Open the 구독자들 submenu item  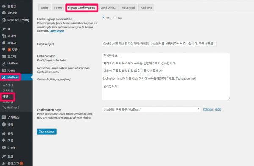coord(8,91)
